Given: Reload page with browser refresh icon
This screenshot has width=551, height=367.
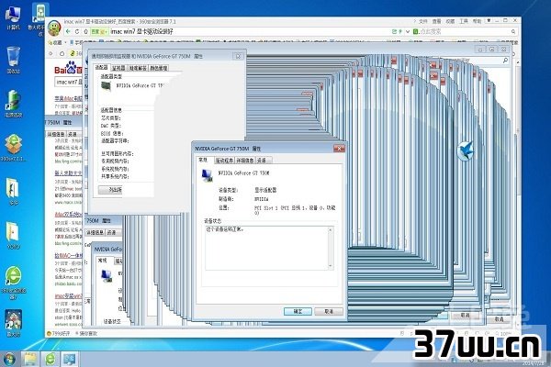Looking at the screenshot, I should tap(77, 31).
